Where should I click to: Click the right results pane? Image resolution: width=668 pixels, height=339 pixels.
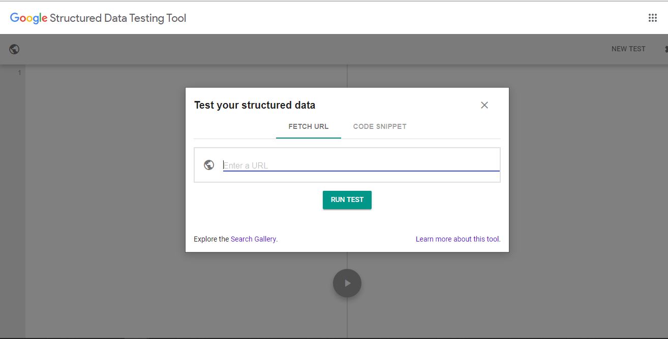coord(585,203)
